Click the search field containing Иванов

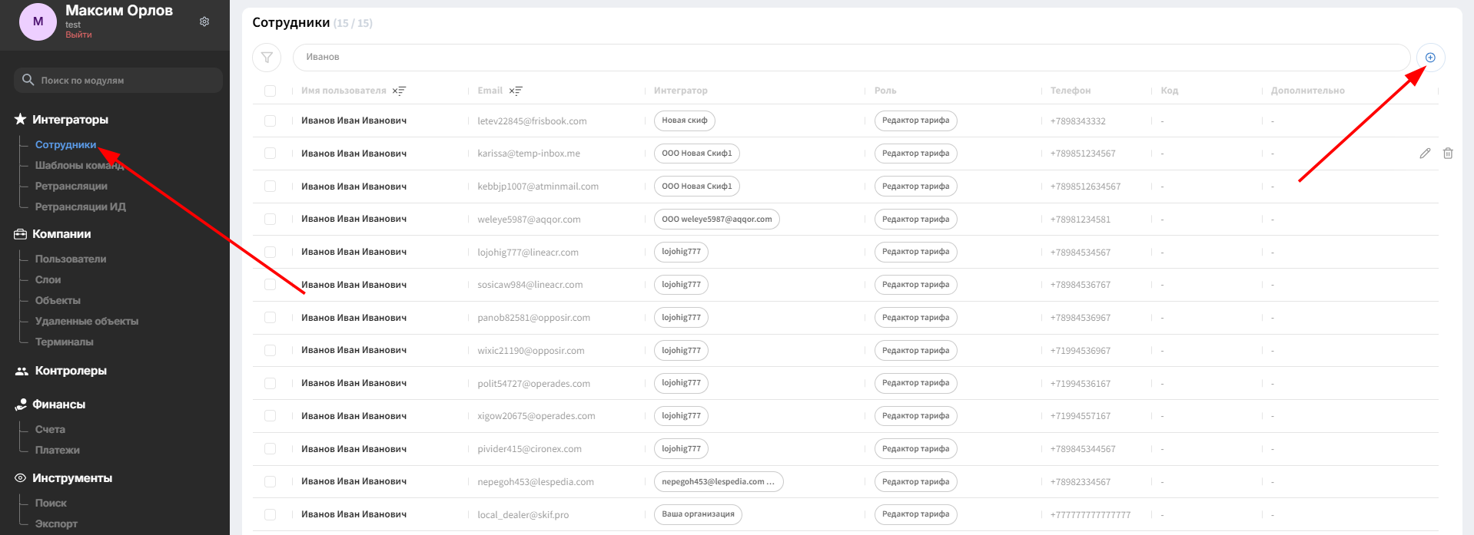(x=852, y=58)
